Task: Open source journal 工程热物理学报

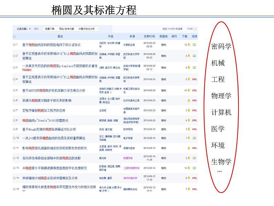Action: 131,168
